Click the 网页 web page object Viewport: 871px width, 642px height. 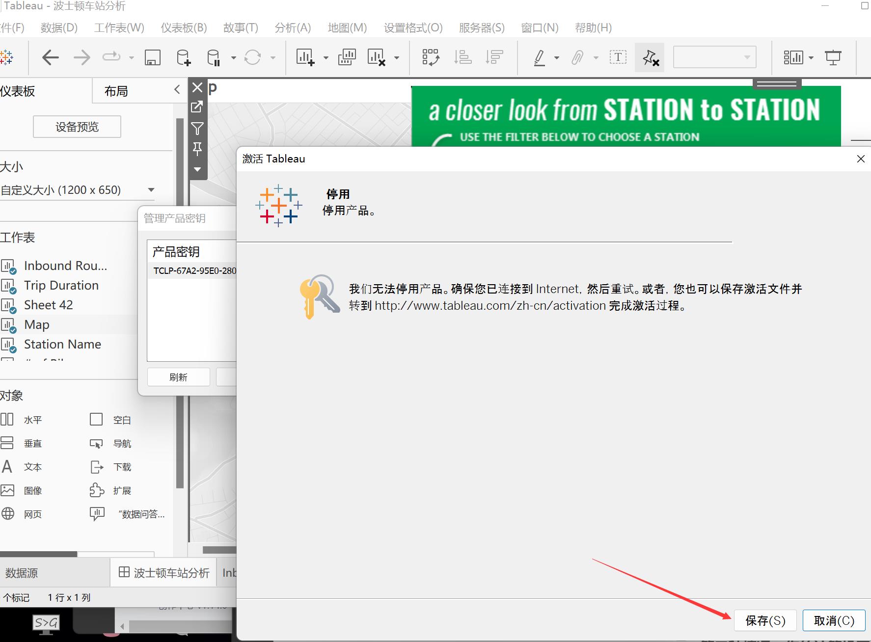22,514
